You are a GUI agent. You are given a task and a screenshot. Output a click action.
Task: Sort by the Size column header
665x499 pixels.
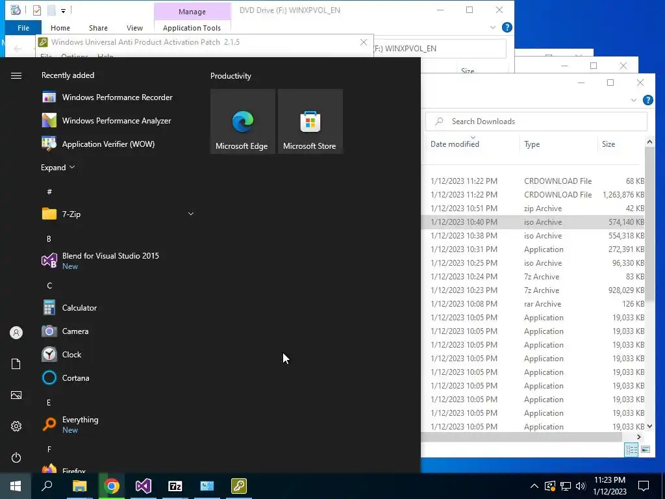[608, 144]
